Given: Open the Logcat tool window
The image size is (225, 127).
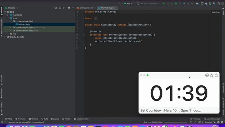Looking at the screenshot, I should pos(55,119).
